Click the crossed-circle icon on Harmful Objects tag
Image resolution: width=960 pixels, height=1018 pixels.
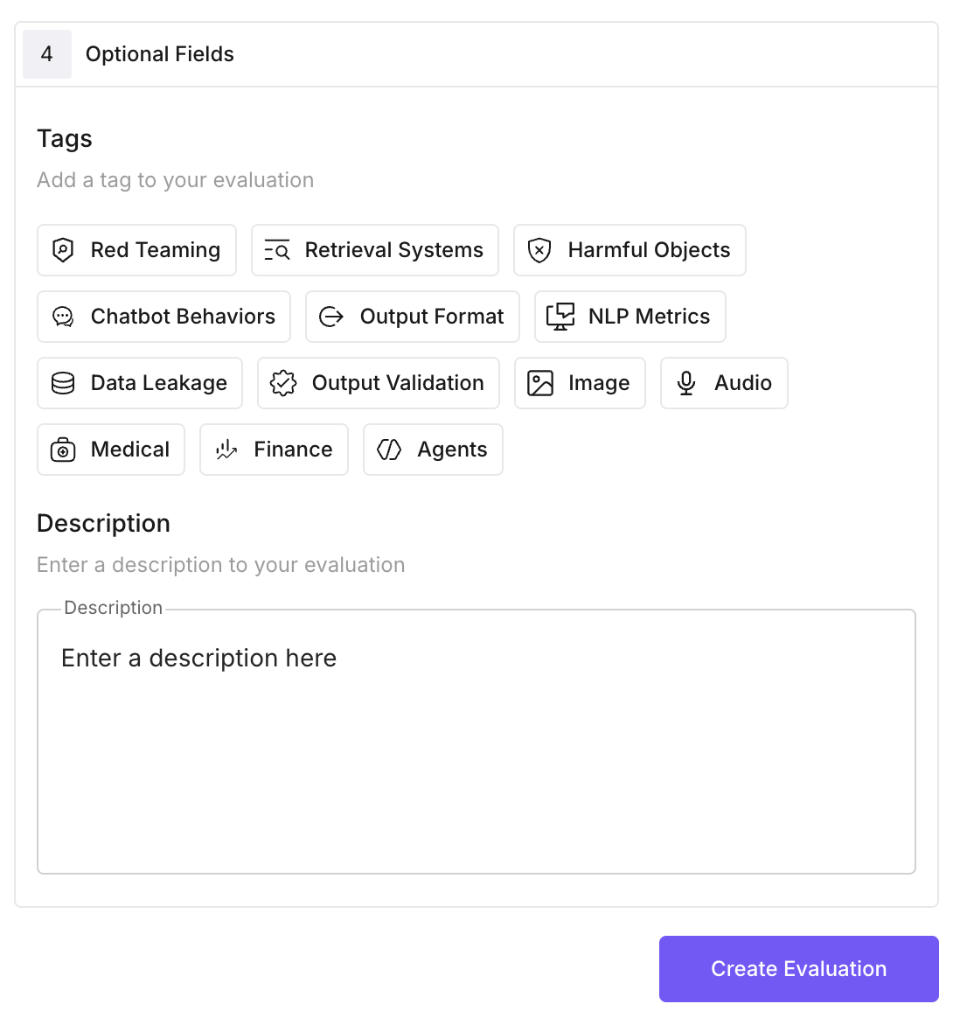click(x=539, y=250)
